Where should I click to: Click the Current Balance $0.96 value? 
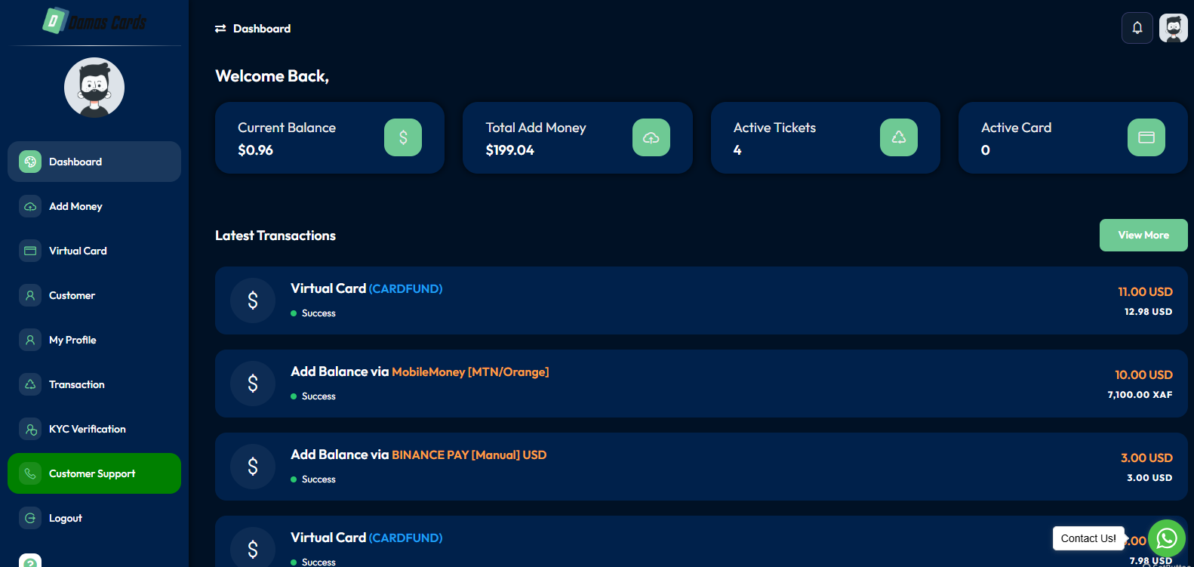(255, 150)
